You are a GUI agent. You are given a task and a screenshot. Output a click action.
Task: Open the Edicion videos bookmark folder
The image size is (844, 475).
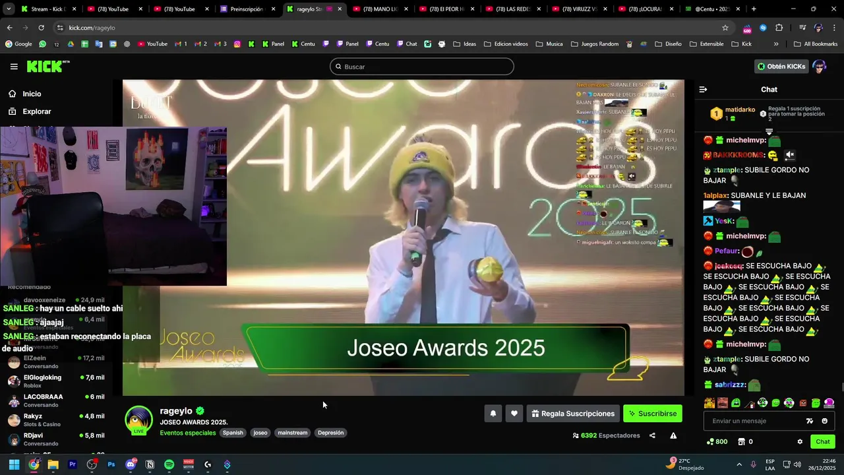pos(506,44)
